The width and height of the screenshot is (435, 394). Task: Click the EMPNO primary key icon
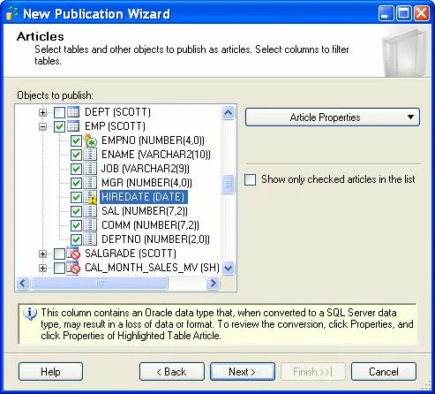[x=90, y=140]
